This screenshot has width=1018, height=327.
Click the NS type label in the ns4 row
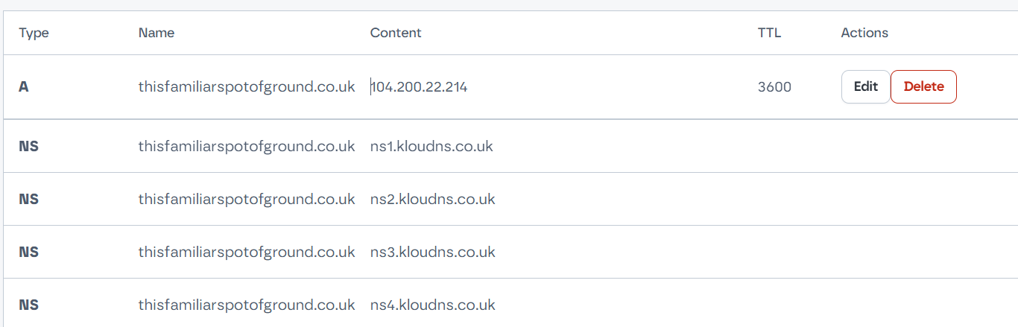(28, 305)
